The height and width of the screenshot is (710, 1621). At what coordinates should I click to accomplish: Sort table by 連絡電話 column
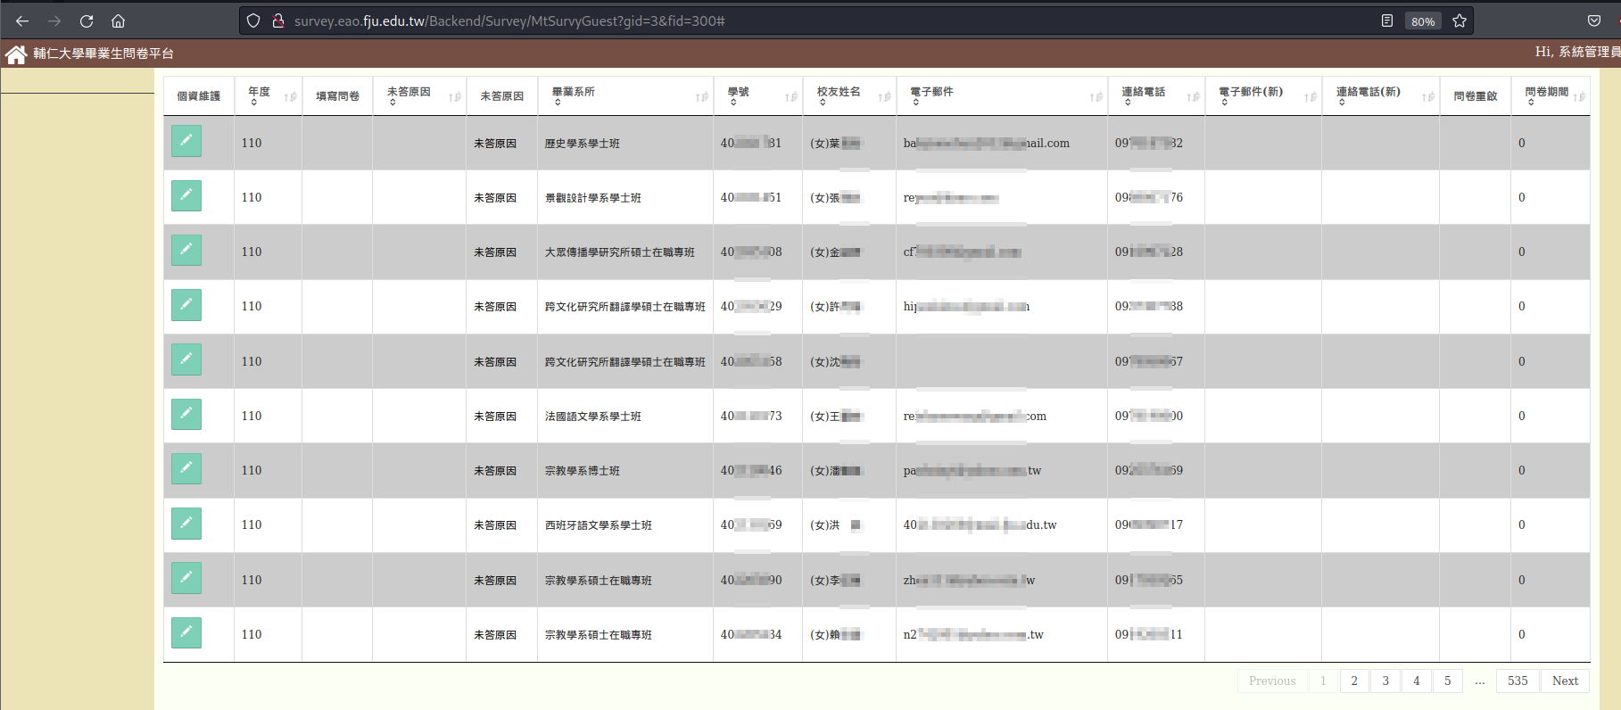[x=1156, y=95]
